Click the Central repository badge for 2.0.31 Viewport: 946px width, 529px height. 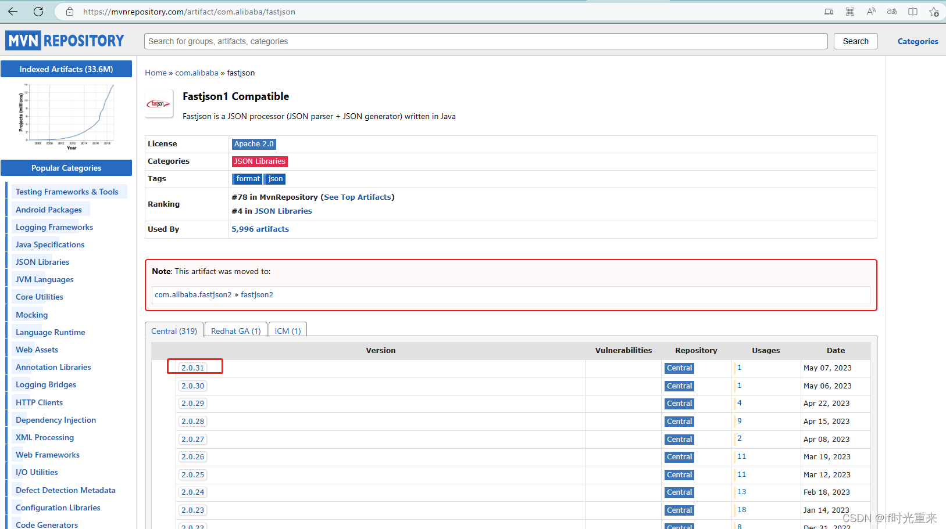click(679, 368)
